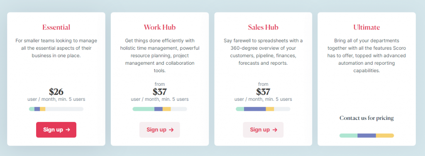Click the Essential plan Sign up button

coord(56,130)
